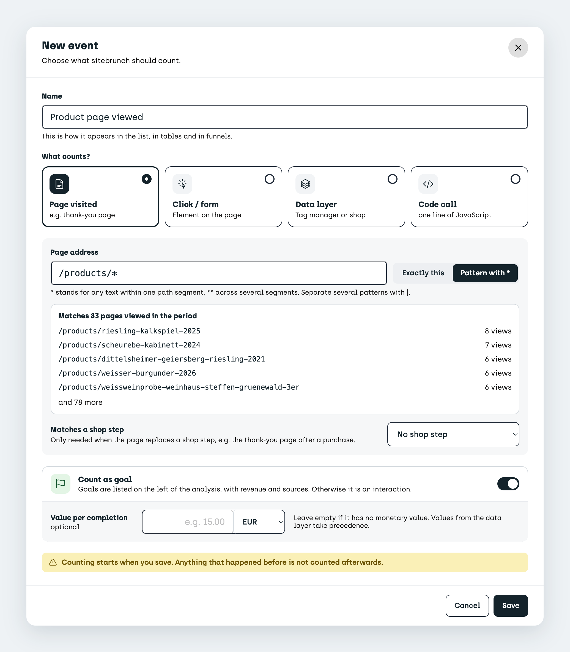Image resolution: width=570 pixels, height=652 pixels.
Task: Click the Code call brackets icon
Action: coord(428,184)
